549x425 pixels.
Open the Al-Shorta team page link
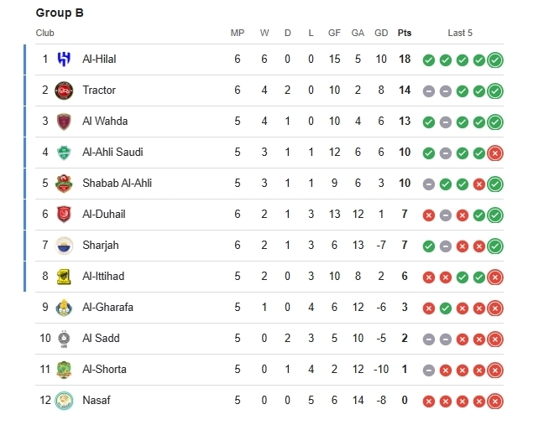point(104,370)
